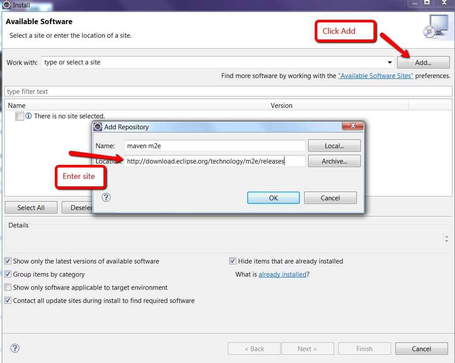Click the Add Repository title bar icon
455x363 pixels.
pos(97,126)
